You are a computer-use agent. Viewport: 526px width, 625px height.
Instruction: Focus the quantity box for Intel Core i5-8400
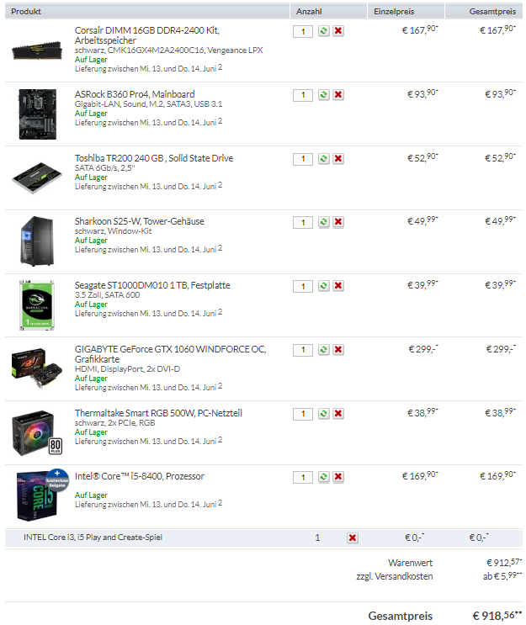pos(303,478)
